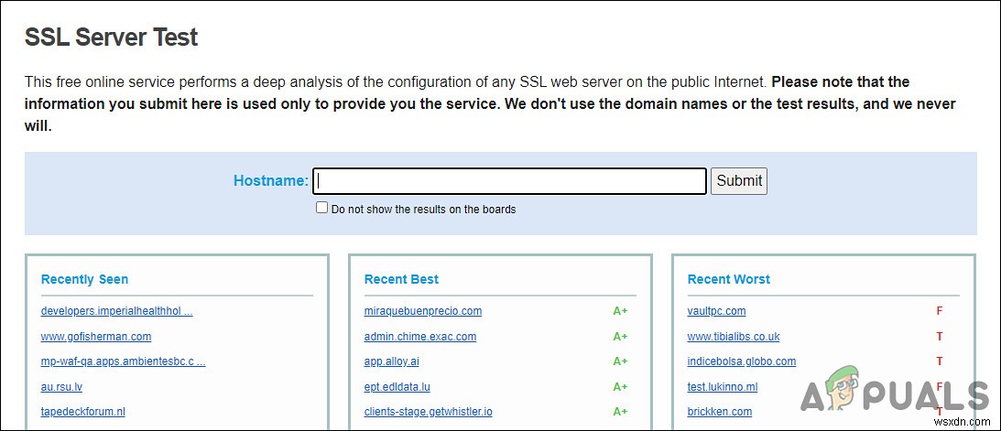The width and height of the screenshot is (1001, 431).
Task: Click the 'SSL Server Test' title
Action: (111, 37)
